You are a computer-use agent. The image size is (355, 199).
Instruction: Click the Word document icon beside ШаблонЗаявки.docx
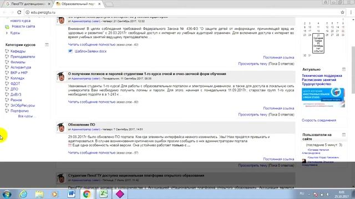pyautogui.click(x=70, y=51)
